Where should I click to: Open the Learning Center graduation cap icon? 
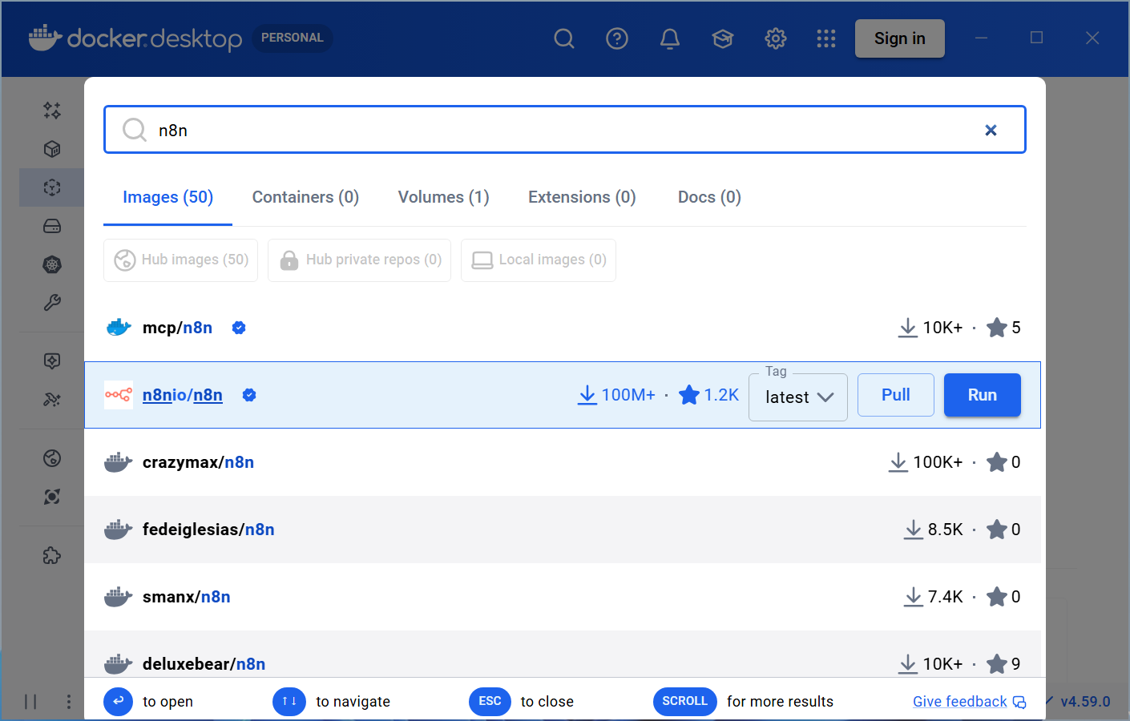pyautogui.click(x=722, y=38)
